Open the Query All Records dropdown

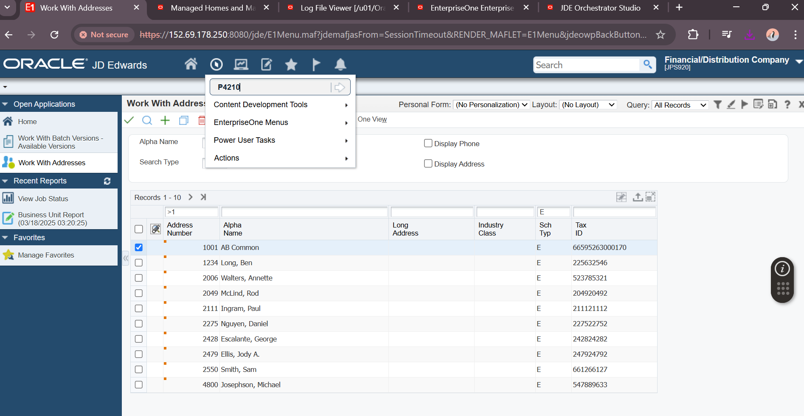[680, 105]
